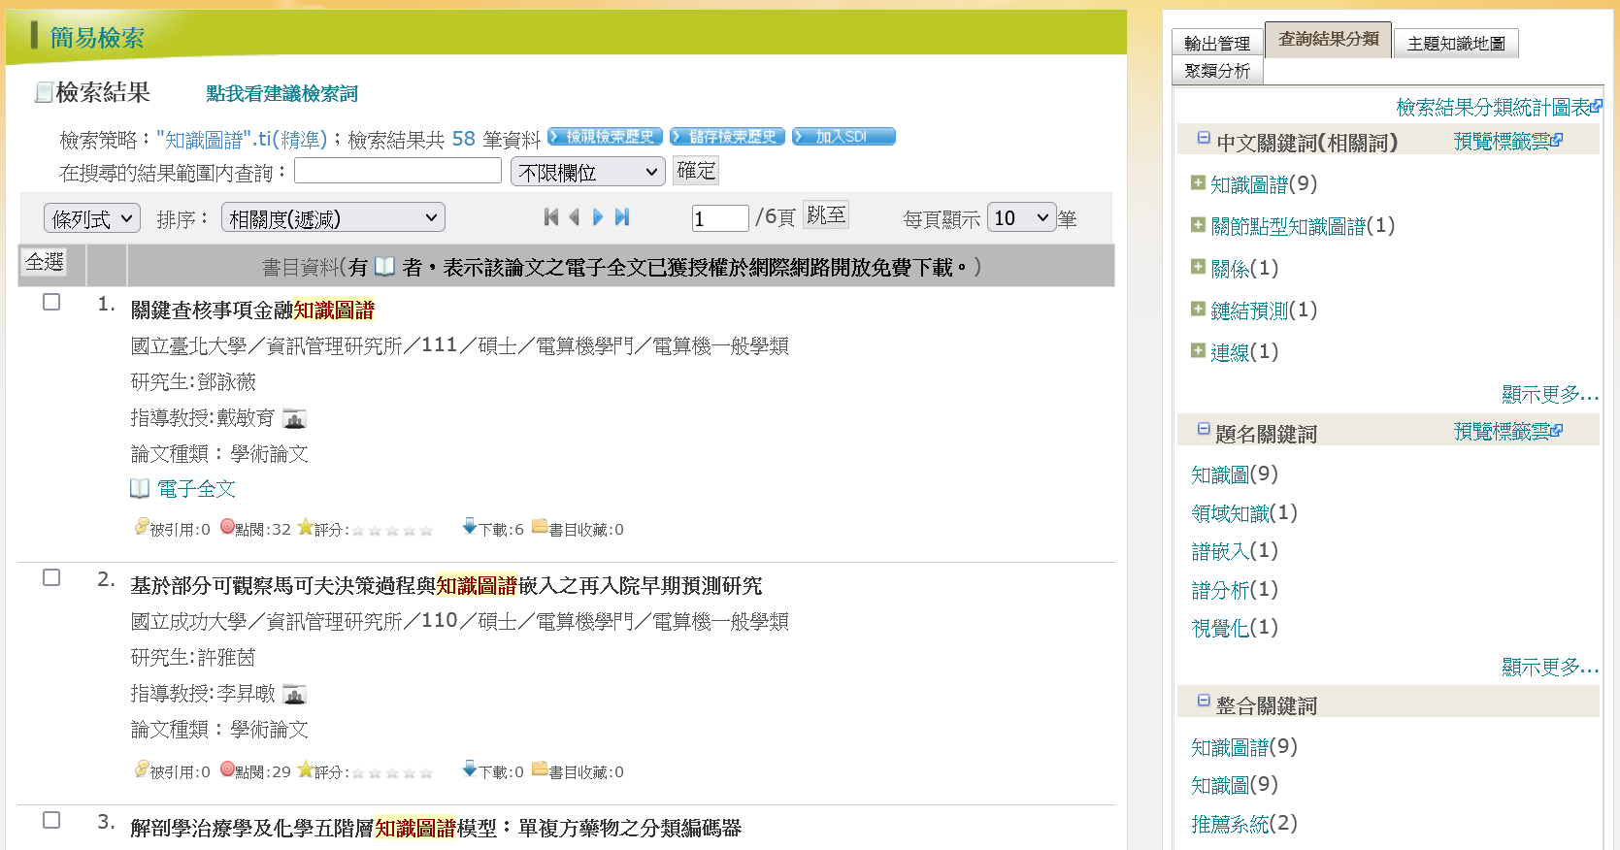This screenshot has height=850, width=1620.
Task: Filter by 譜嵌入(1) keyword
Action: coord(1235,551)
